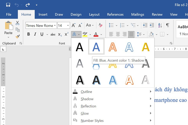Clear all formatting with the eraser icon

101,25
